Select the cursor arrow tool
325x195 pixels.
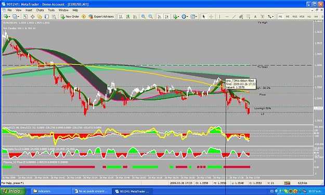pyautogui.click(x=203, y=16)
